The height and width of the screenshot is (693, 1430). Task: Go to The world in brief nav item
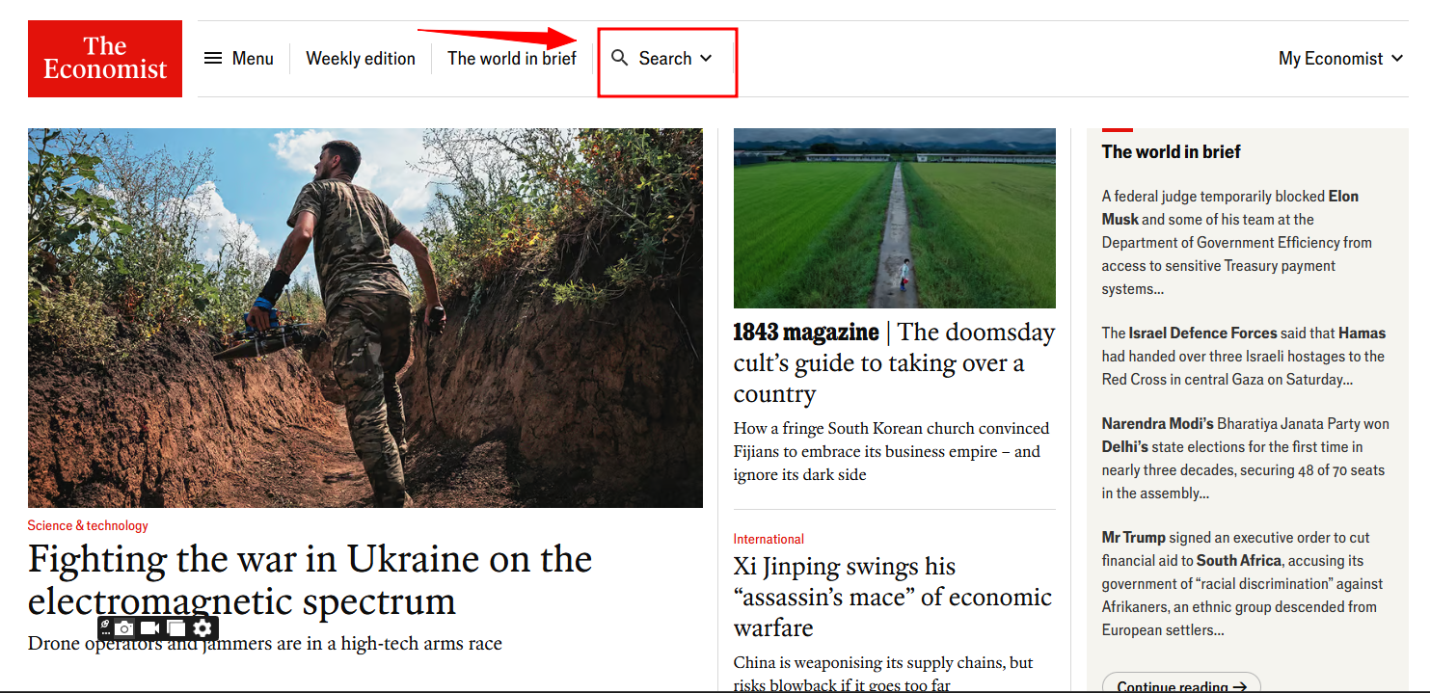[511, 59]
